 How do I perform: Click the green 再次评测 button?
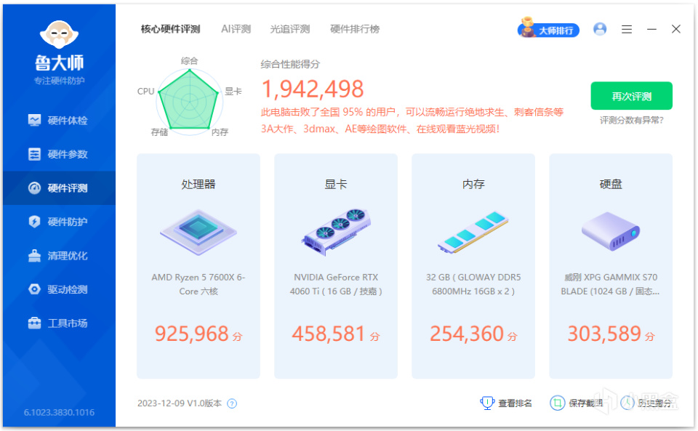click(x=631, y=96)
